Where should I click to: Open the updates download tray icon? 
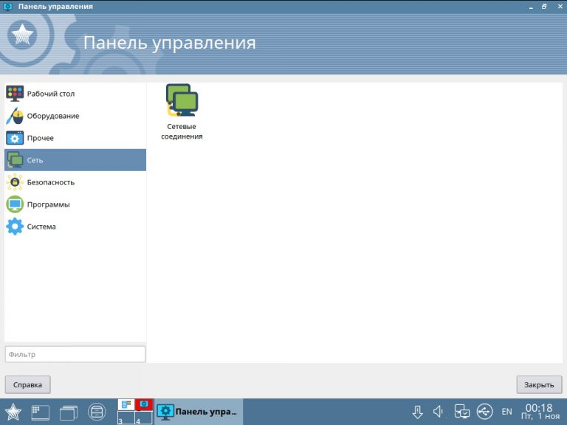click(x=418, y=412)
